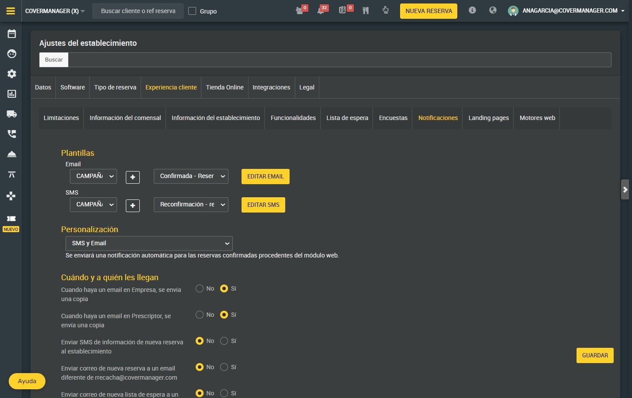Expand the Reconfirmación SMS template dropdown

191,205
